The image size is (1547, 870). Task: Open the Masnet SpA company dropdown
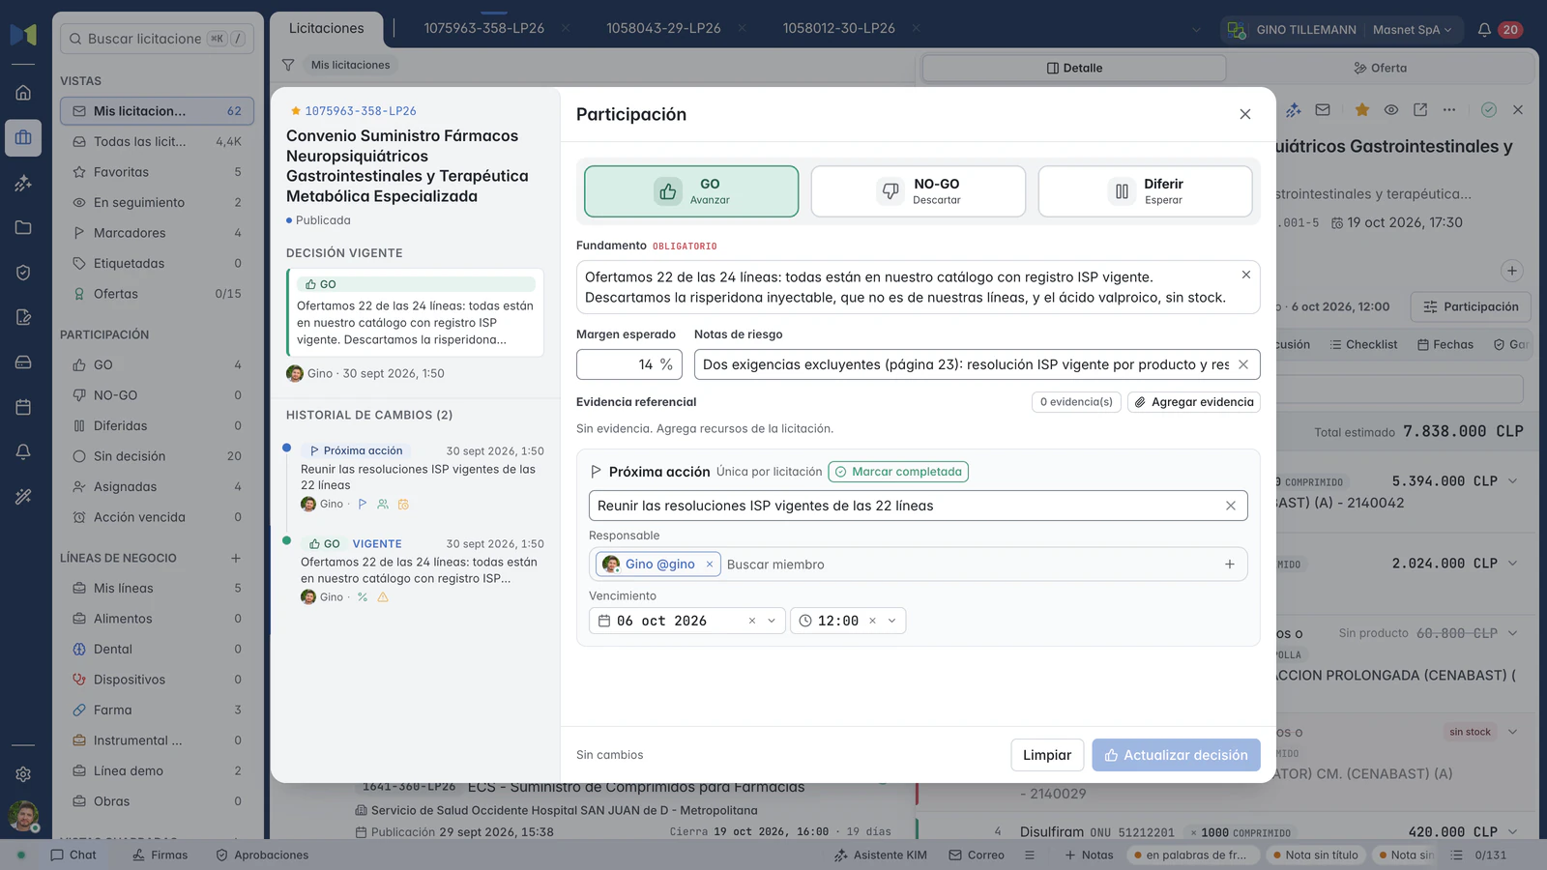click(1413, 30)
